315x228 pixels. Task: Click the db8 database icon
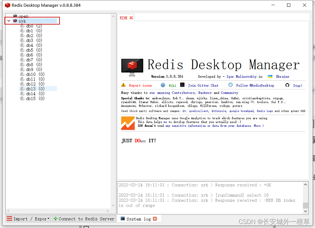[x=22, y=65]
